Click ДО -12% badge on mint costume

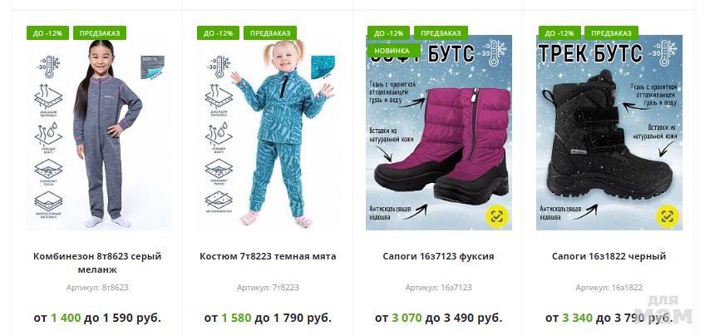pyautogui.click(x=218, y=32)
